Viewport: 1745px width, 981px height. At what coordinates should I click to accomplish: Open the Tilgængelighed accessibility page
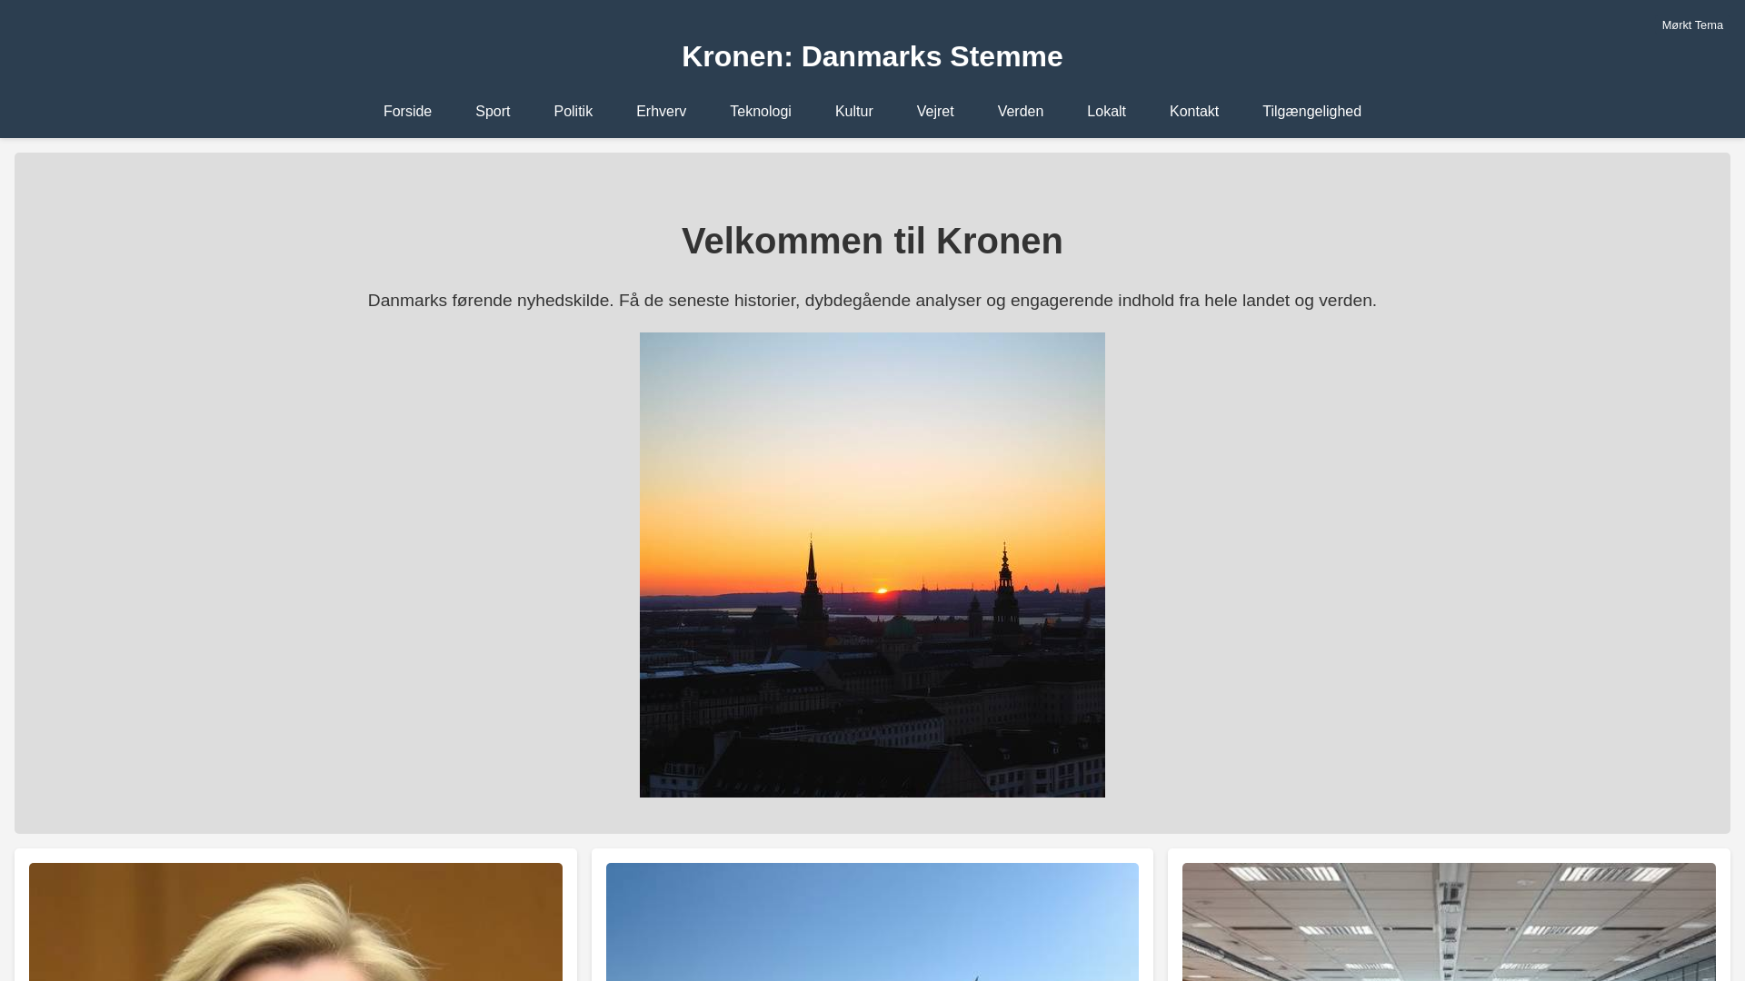(1311, 112)
